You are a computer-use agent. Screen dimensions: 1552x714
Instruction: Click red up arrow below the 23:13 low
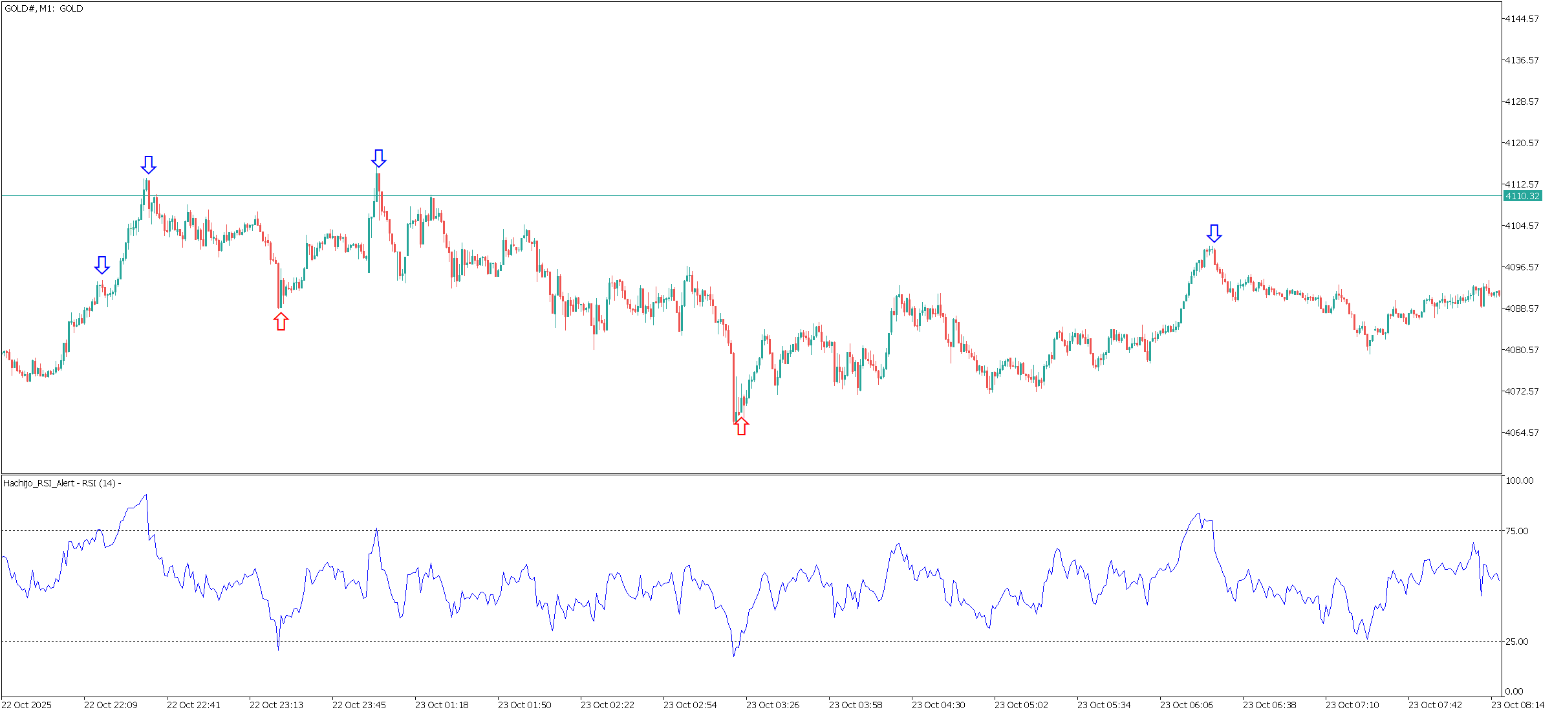[x=281, y=321]
